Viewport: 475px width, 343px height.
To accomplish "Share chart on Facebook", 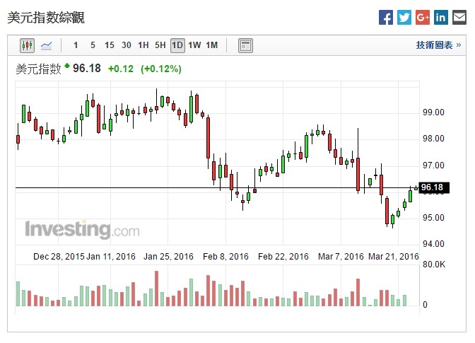I will point(386,18).
